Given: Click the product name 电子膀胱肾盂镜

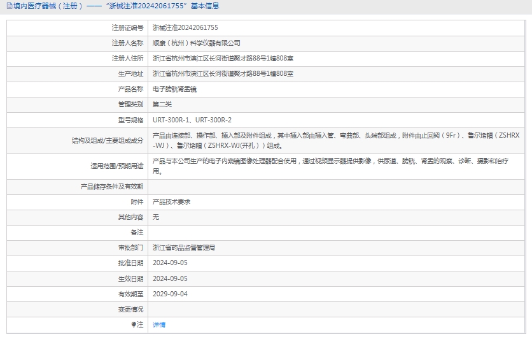Looking at the screenshot, I should [x=174, y=89].
